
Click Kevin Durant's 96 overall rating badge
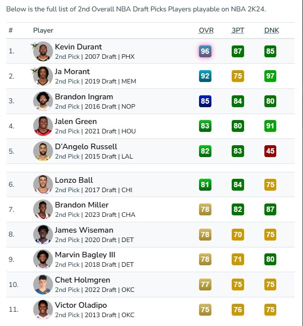205,51
